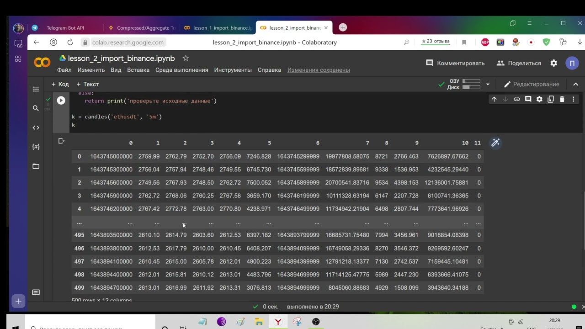Open the table of contents sidebar
The image size is (585, 329).
click(36, 89)
